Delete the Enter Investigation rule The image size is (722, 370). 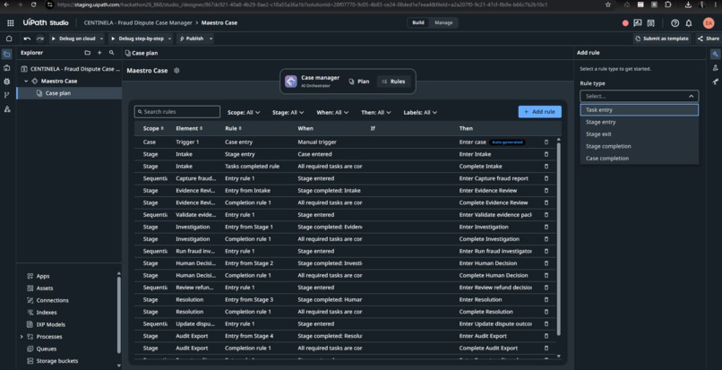546,228
